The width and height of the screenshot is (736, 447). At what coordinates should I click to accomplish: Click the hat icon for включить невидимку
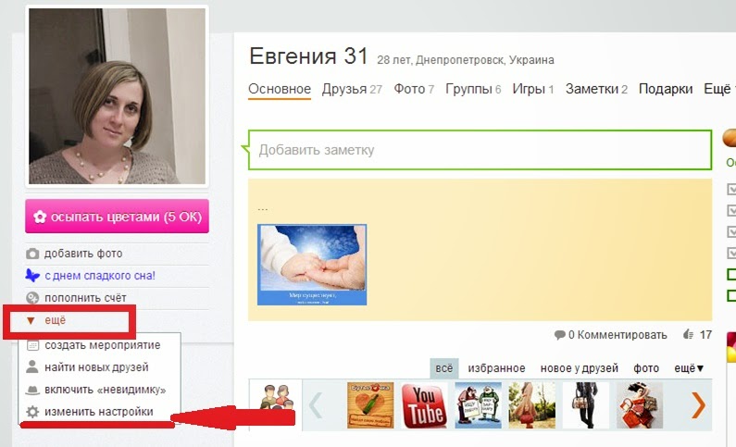32,390
